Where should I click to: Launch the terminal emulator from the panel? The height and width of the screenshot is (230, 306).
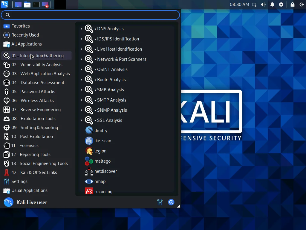pyautogui.click(x=36, y=4)
